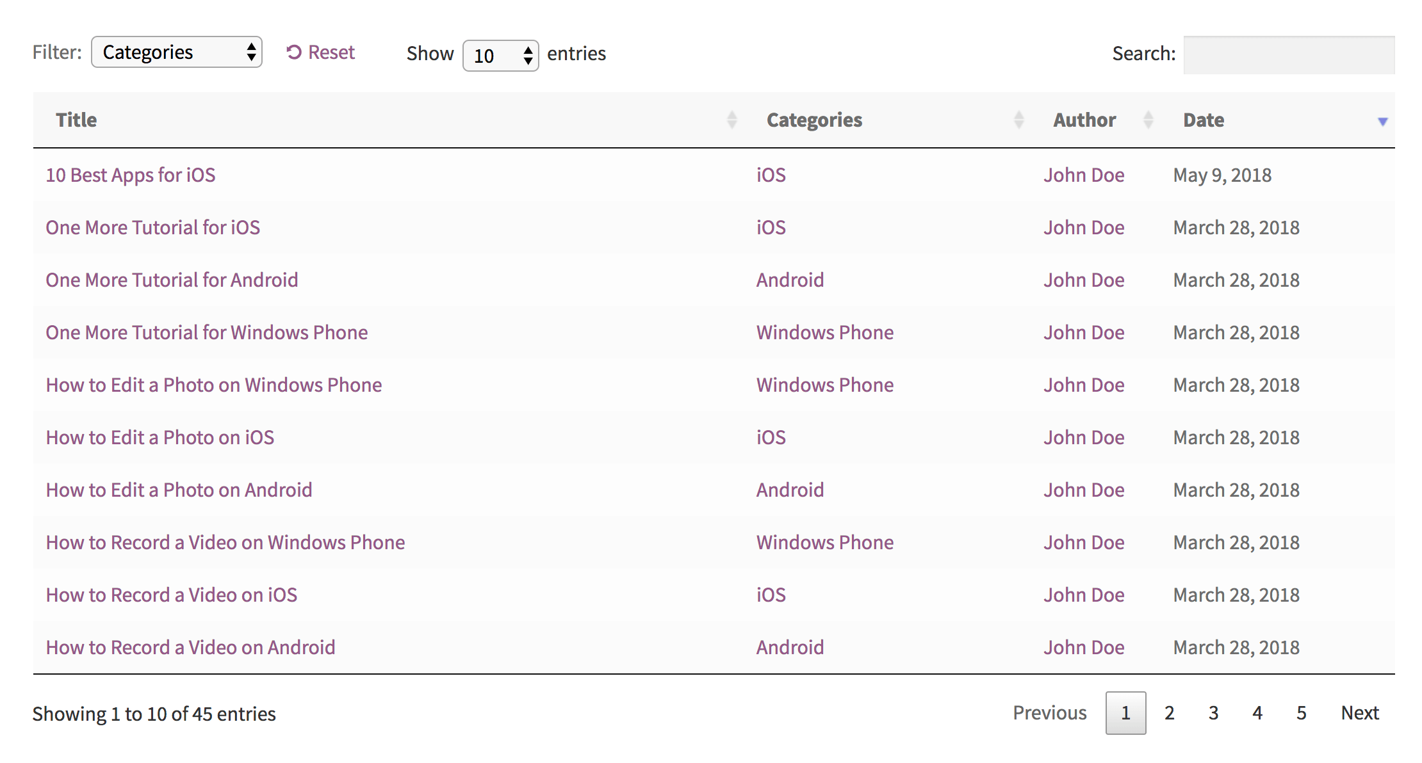Screen dimensions: 1422x763
Task: Sort by Categories column arrows
Action: click(1018, 120)
